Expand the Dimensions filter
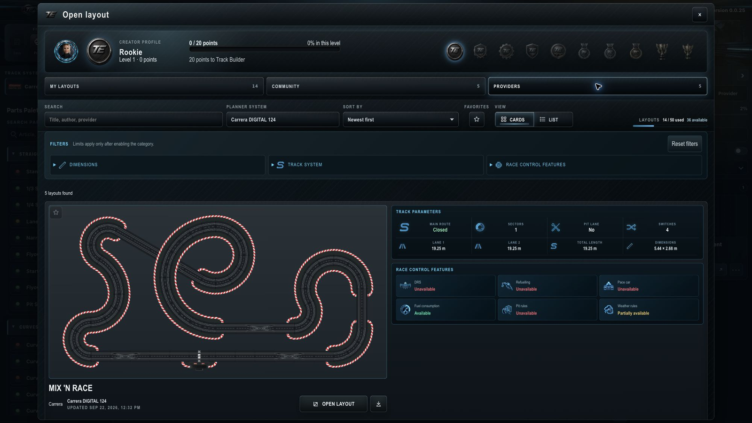This screenshot has width=752, height=423. pyautogui.click(x=157, y=165)
